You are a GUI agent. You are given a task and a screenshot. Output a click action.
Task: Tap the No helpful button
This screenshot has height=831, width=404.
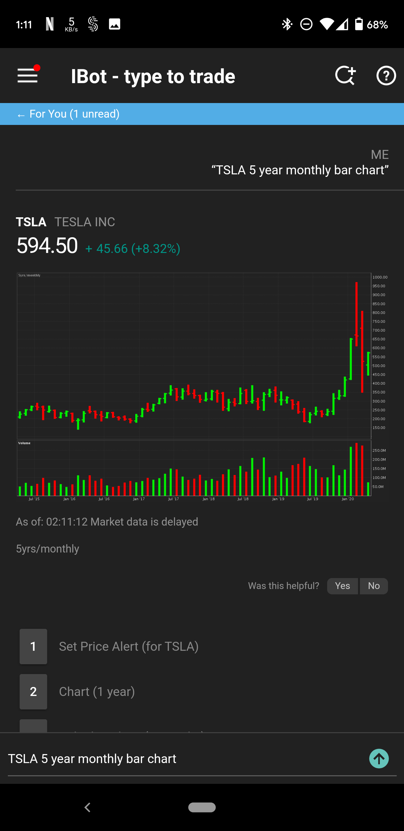tap(374, 586)
